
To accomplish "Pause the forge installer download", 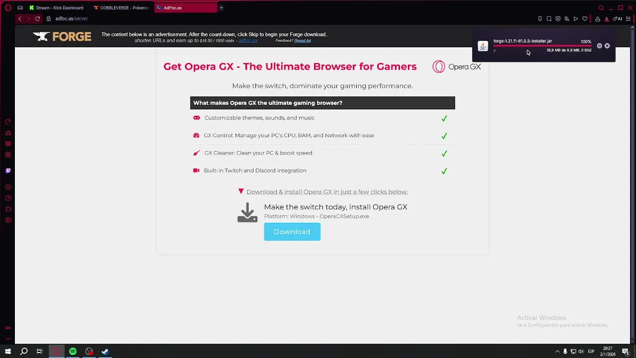I will (x=599, y=46).
